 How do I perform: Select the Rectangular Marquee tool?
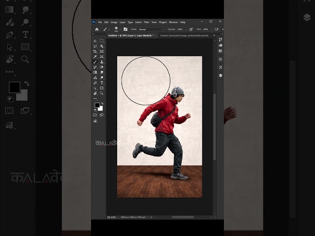(102, 41)
